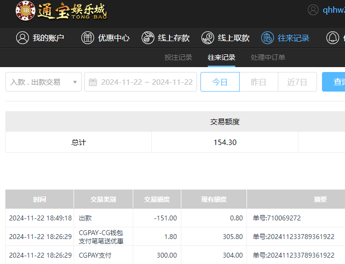Open the user profile avatar icon
Viewport: 345px width, 264px height.
(x=313, y=10)
